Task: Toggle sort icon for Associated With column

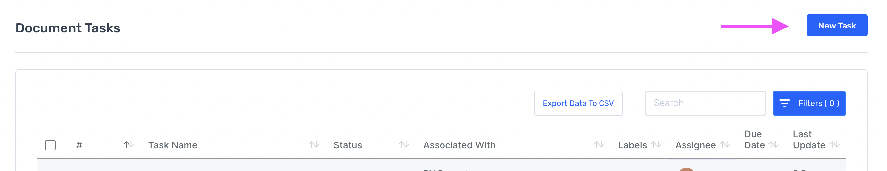Action: coord(599,145)
